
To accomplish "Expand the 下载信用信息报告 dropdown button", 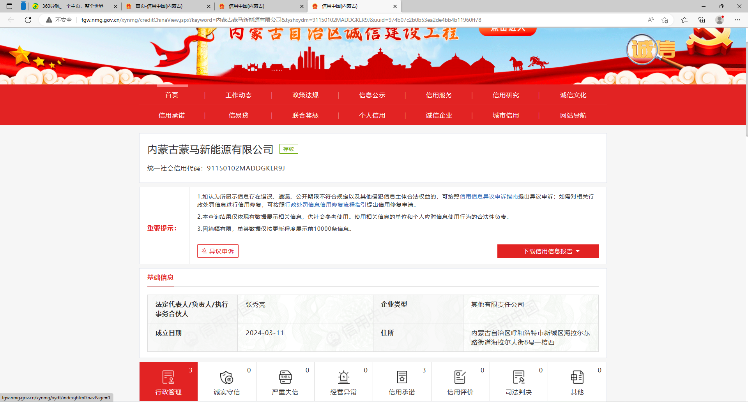I will (548, 251).
